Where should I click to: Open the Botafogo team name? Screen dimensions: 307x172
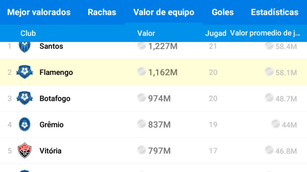[55, 99]
